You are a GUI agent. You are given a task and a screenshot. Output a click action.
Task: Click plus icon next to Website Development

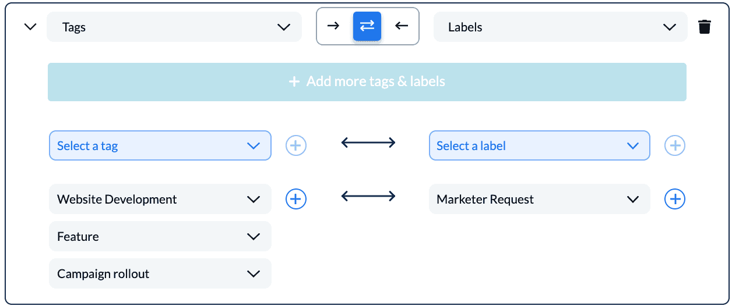click(x=296, y=199)
